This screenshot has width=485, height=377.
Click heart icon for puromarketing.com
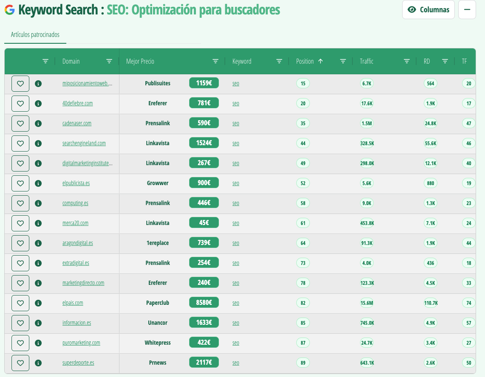pos(20,343)
